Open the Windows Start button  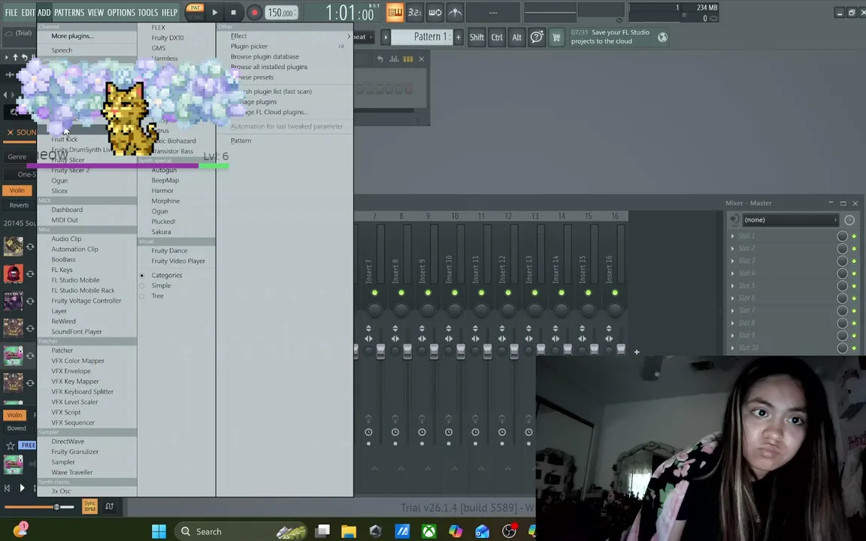pos(159,531)
